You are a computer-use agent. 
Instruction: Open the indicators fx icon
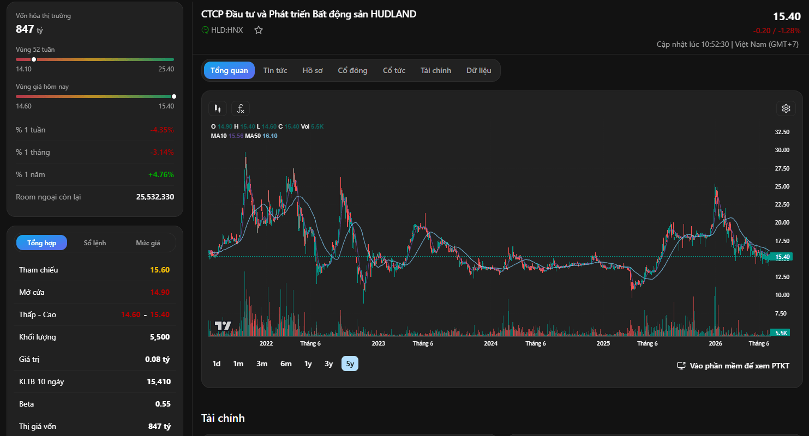[241, 108]
